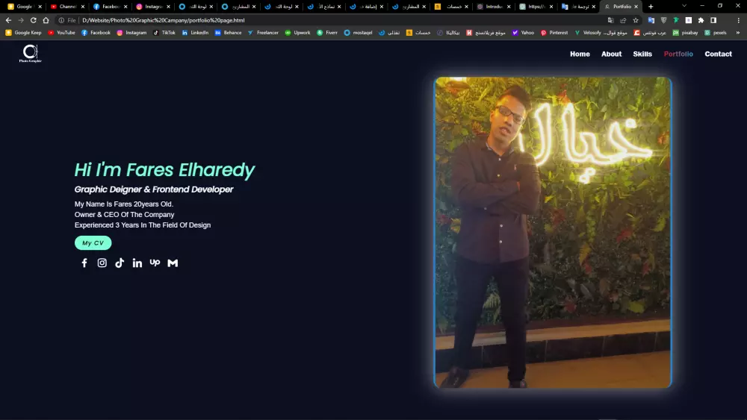The width and height of the screenshot is (747, 420).
Task: Click the translate icon in address bar
Action: [x=611, y=20]
